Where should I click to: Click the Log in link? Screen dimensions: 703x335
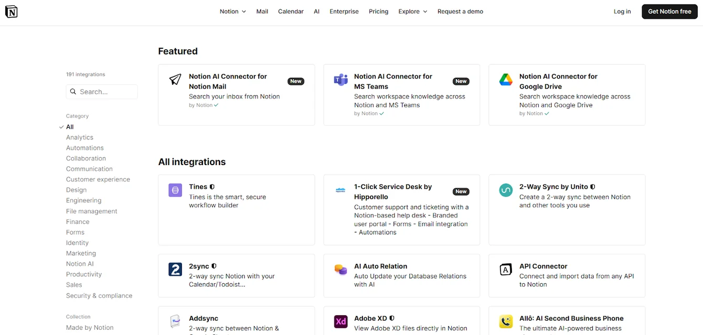coord(622,12)
